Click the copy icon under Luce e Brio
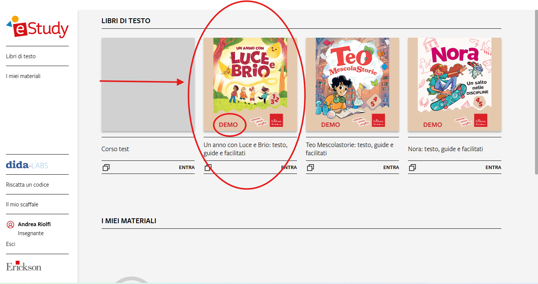Screen dimensions: 538x284 [208, 168]
